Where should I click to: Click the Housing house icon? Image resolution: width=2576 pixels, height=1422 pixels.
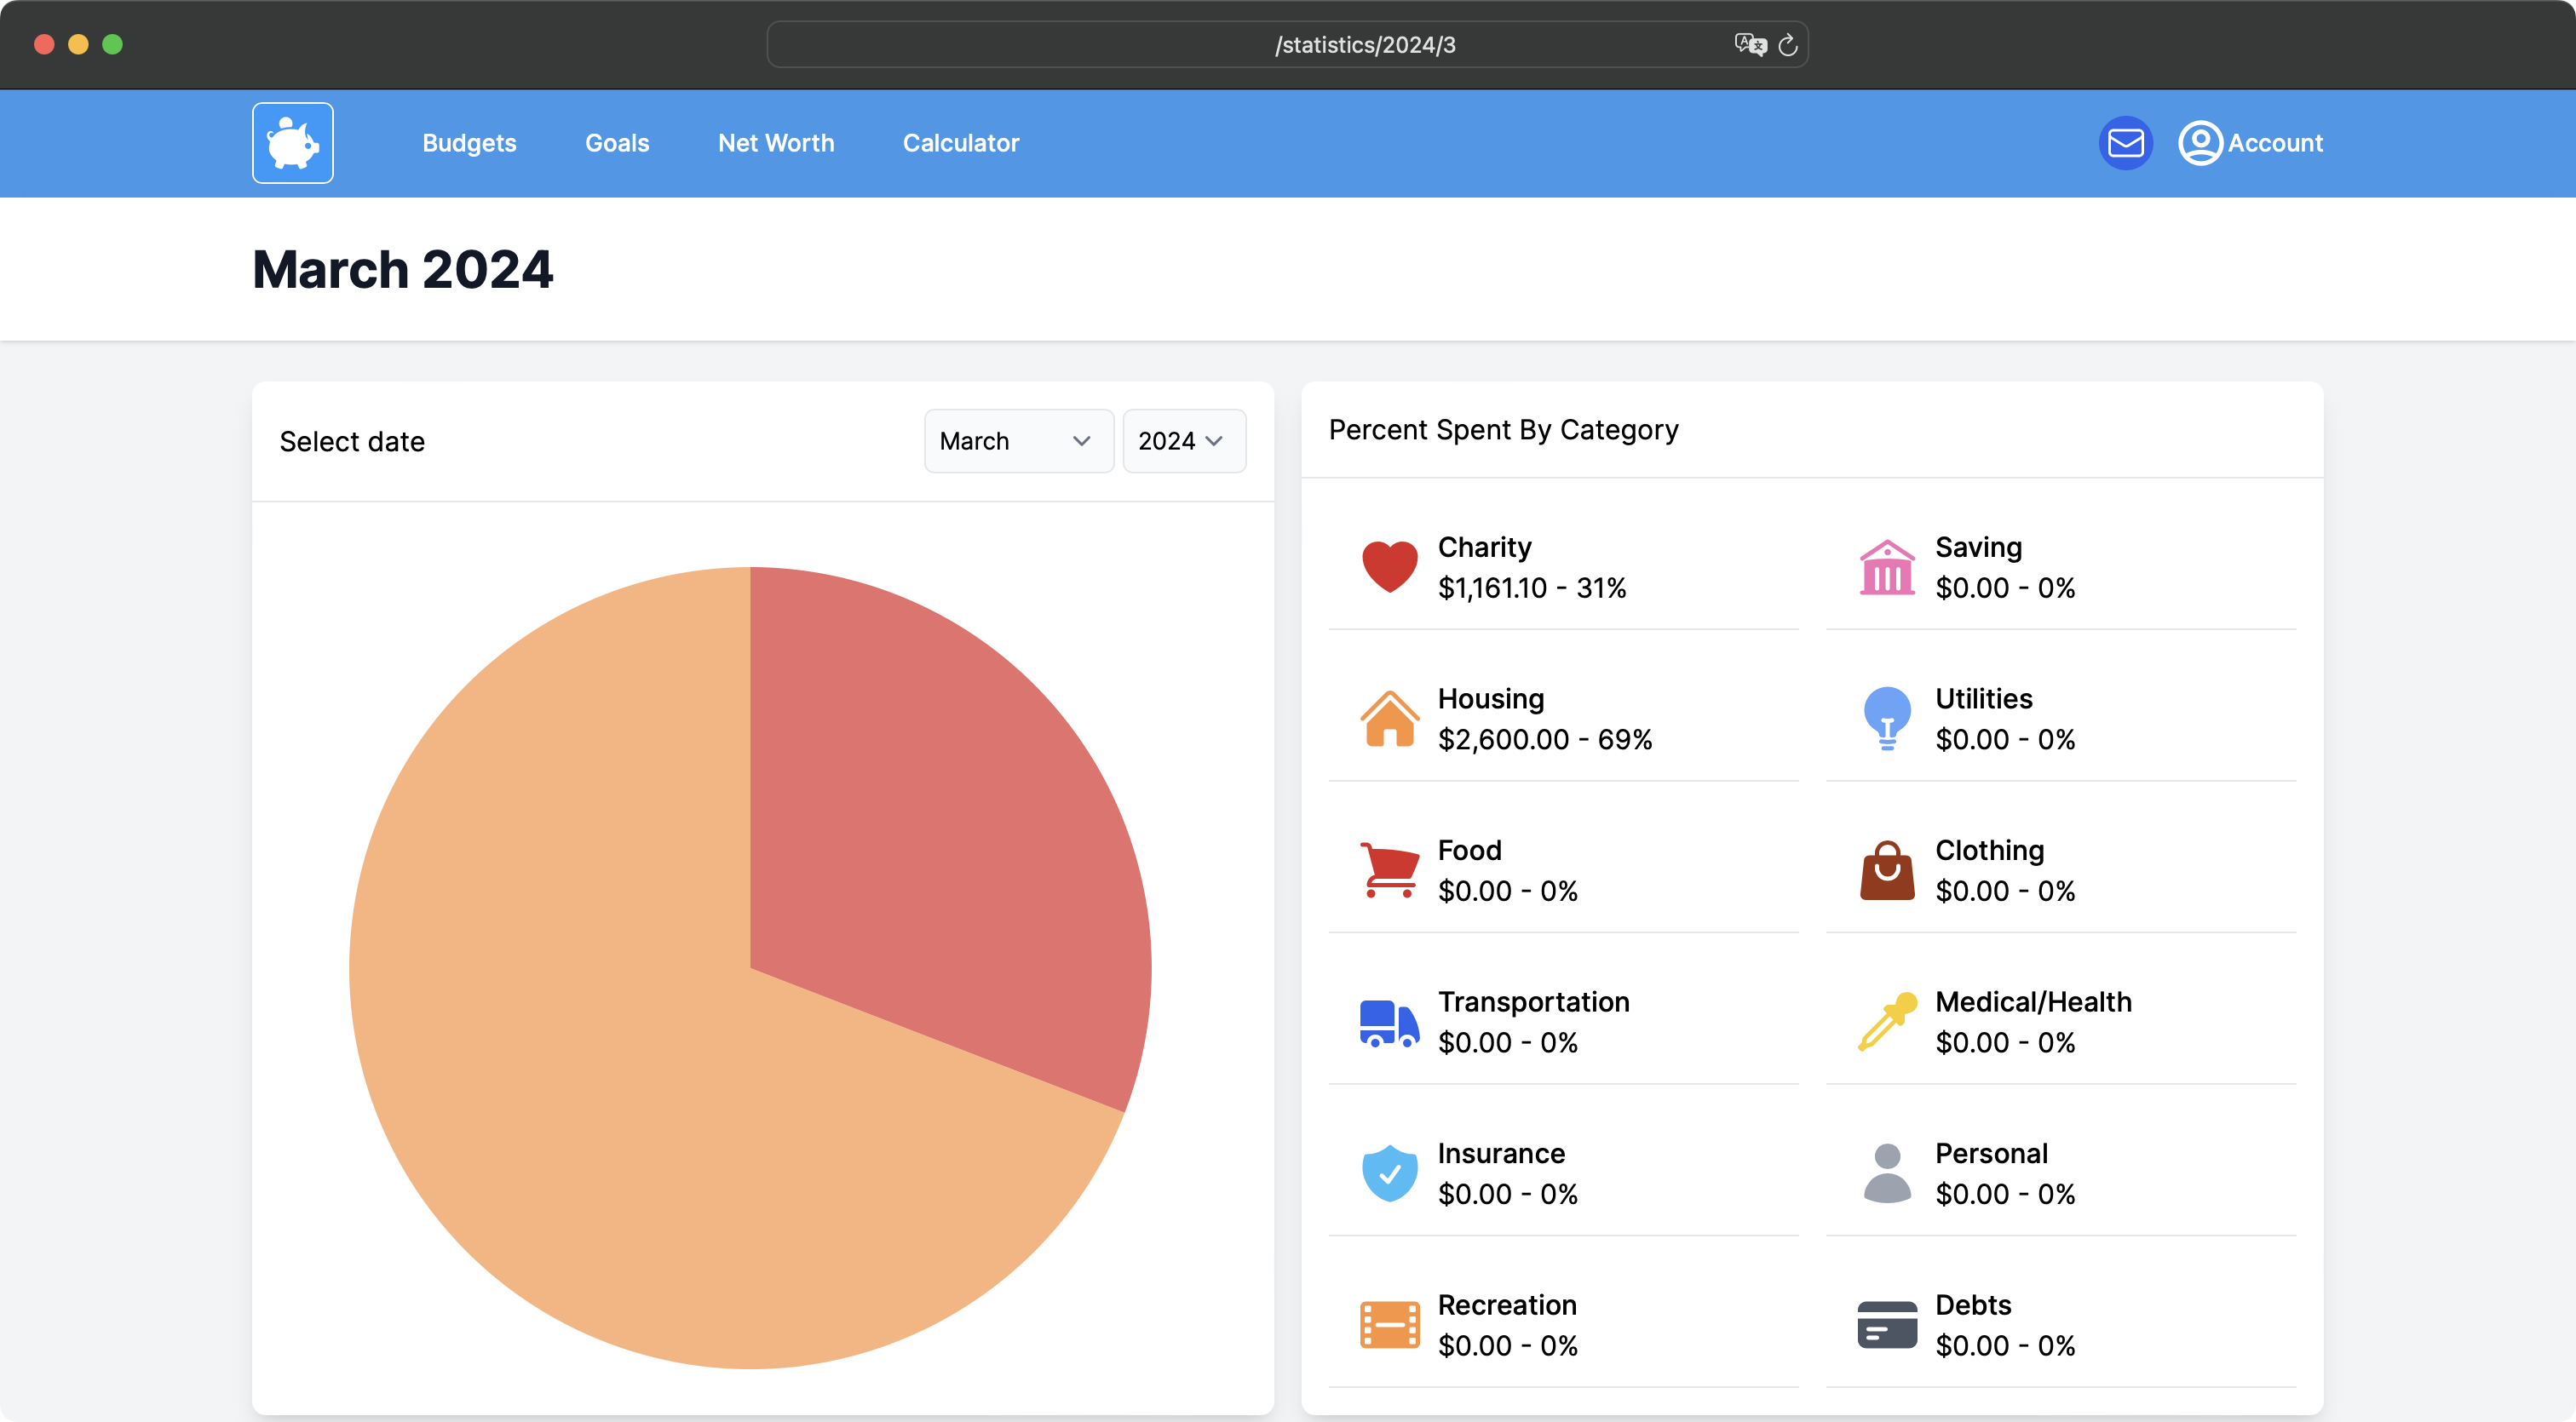point(1389,719)
